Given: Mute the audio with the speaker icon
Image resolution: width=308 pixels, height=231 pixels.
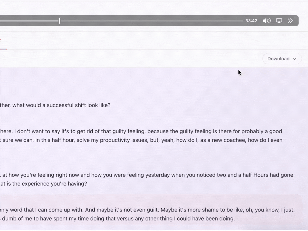Looking at the screenshot, I should tap(267, 21).
